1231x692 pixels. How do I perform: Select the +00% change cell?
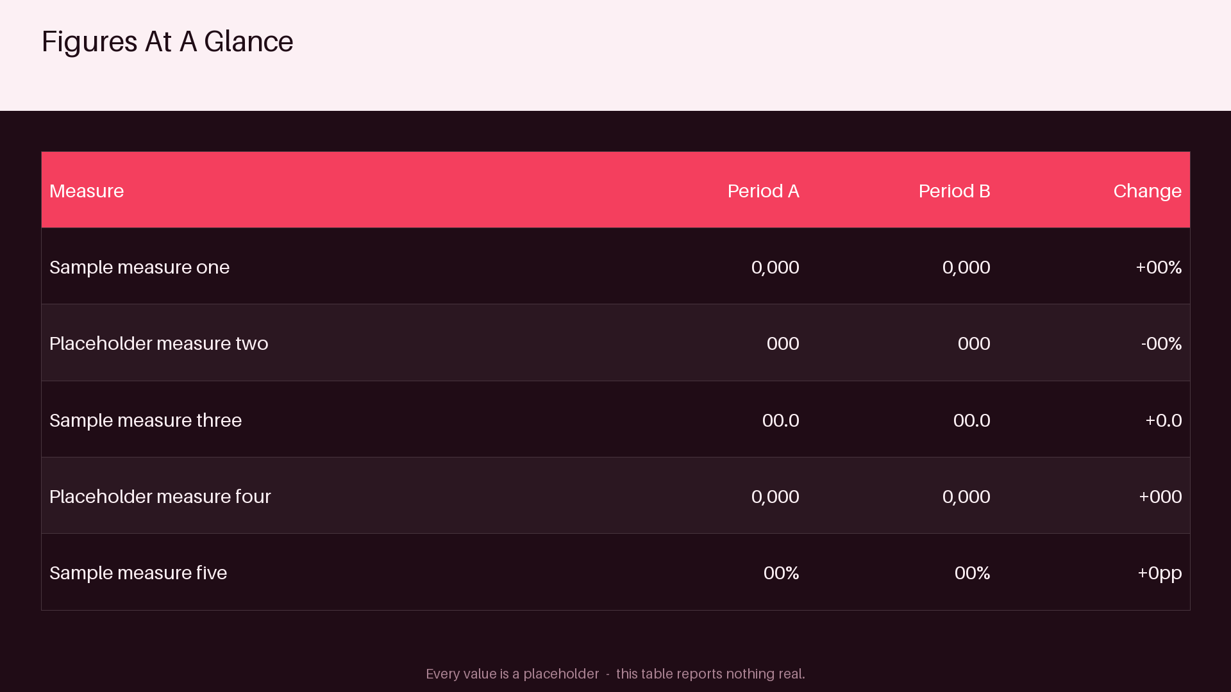[1159, 267]
